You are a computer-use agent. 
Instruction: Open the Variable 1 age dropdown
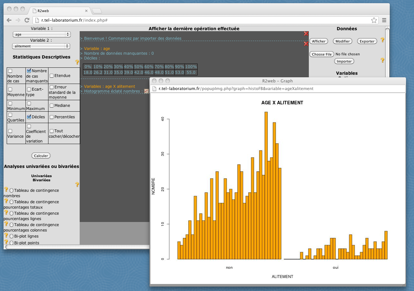coord(41,34)
